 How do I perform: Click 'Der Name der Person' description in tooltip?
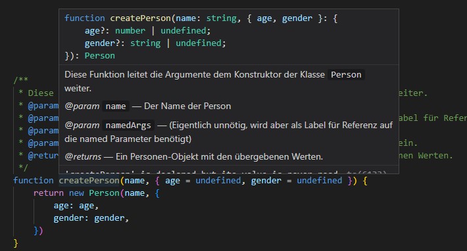click(187, 106)
